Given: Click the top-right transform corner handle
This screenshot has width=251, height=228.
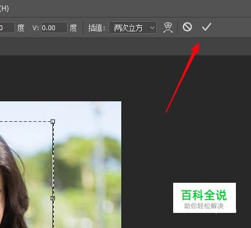Looking at the screenshot, I should click(x=52, y=121).
